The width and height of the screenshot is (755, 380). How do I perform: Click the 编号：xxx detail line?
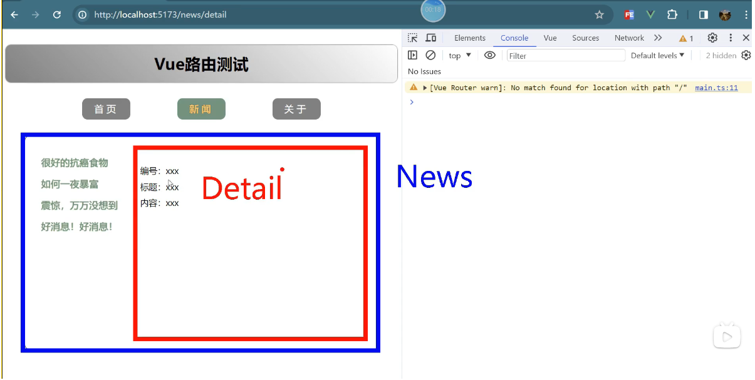pyautogui.click(x=160, y=171)
